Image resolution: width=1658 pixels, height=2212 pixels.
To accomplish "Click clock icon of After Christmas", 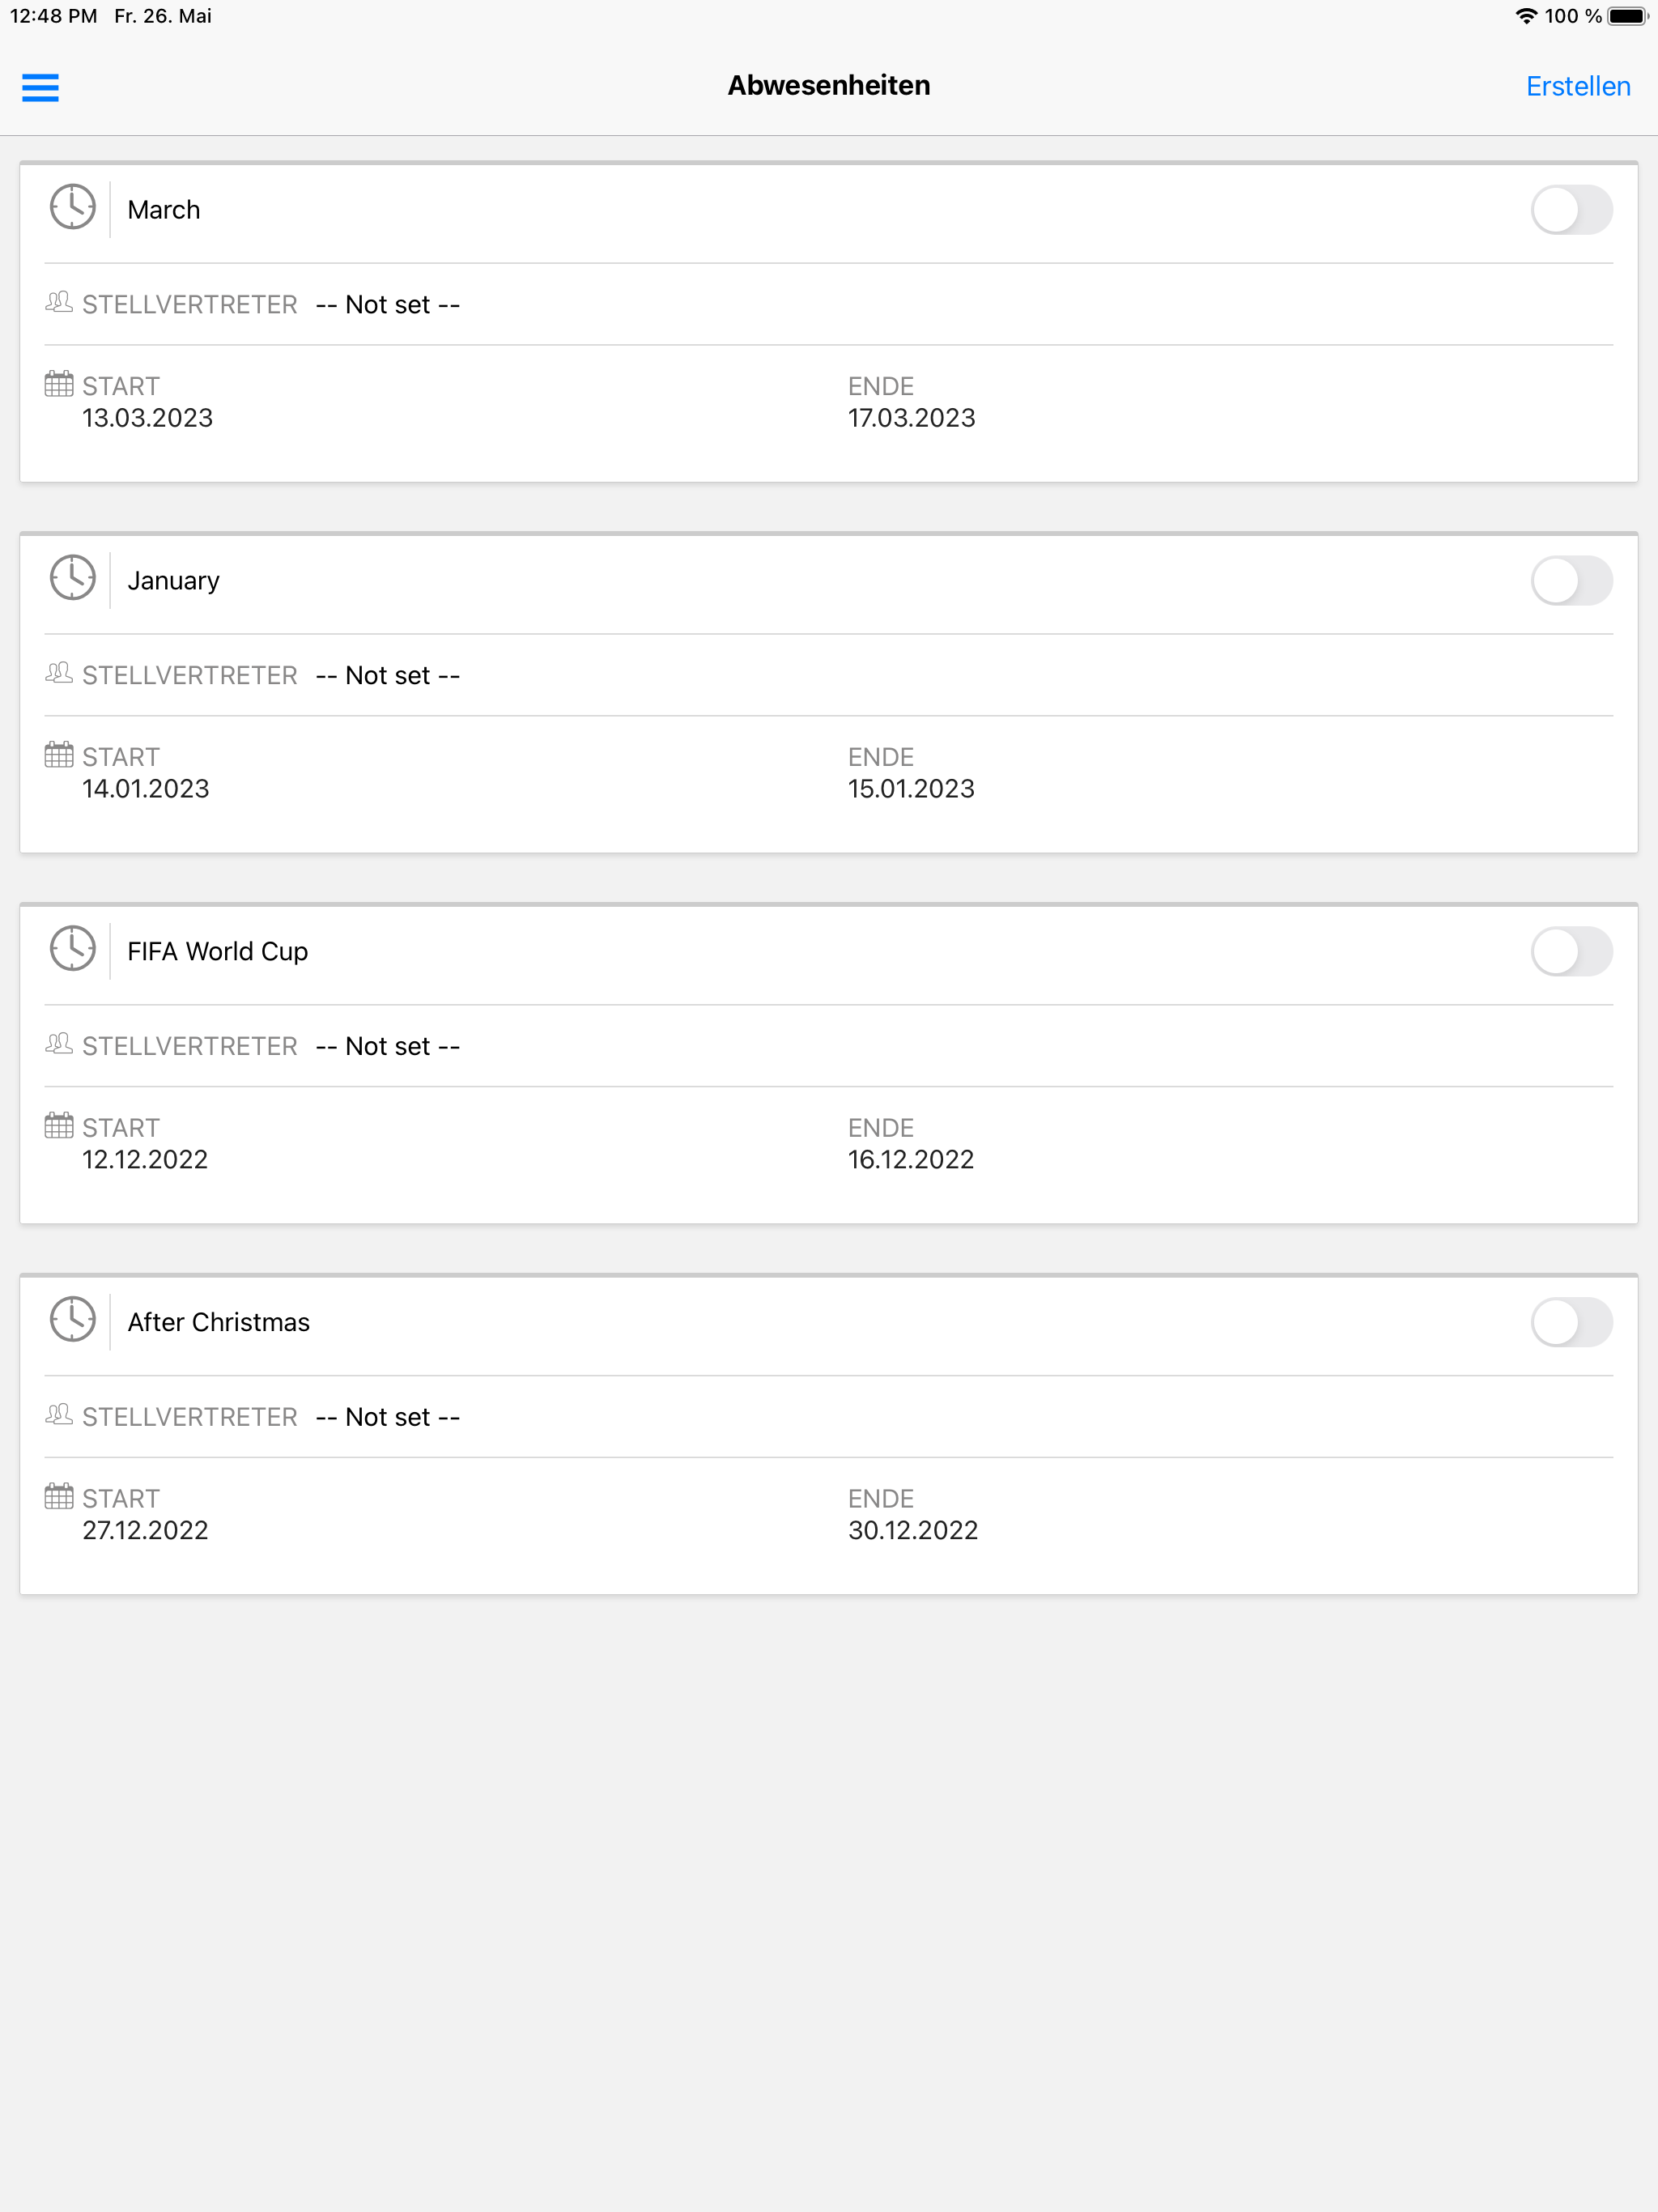I will 73,1320.
